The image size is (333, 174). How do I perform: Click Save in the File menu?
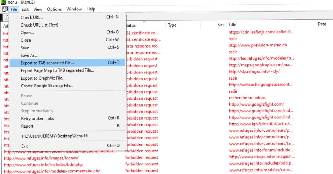tap(68, 48)
